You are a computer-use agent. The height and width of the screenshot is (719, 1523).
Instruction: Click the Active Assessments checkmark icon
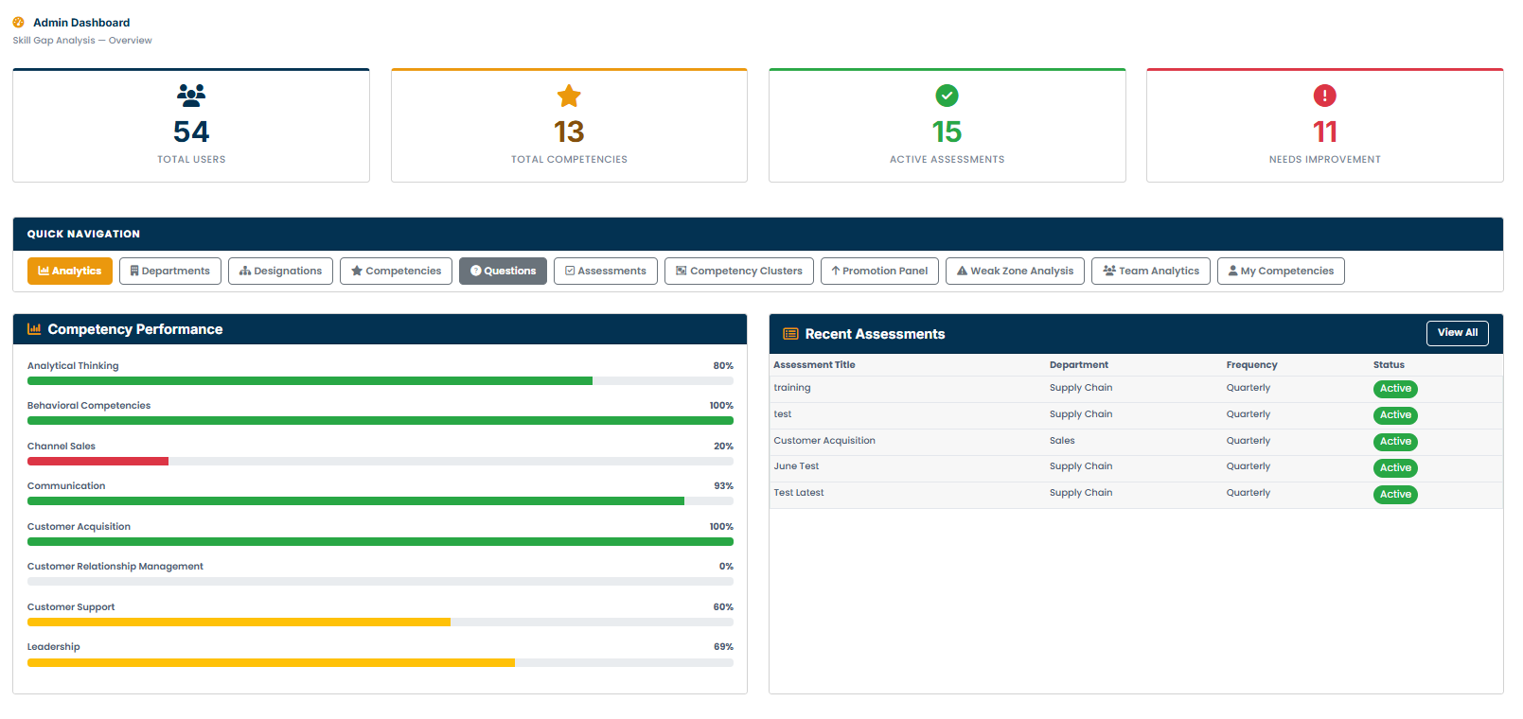[947, 96]
